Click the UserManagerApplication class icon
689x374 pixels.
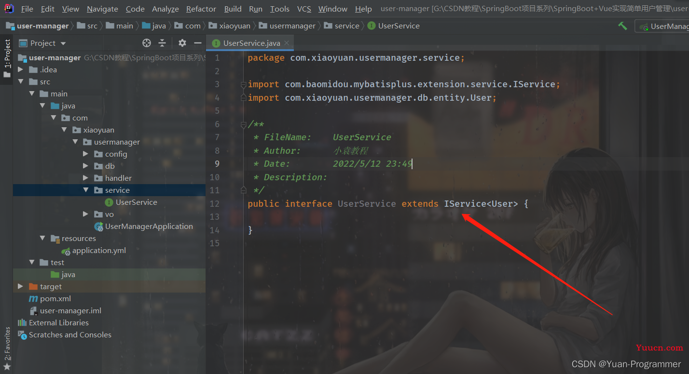tap(98, 227)
